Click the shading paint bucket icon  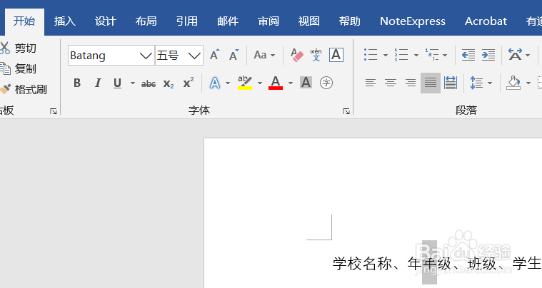[513, 83]
